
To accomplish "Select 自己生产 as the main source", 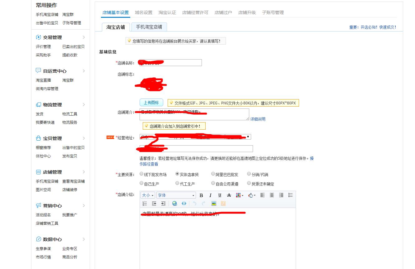I will point(141,184).
